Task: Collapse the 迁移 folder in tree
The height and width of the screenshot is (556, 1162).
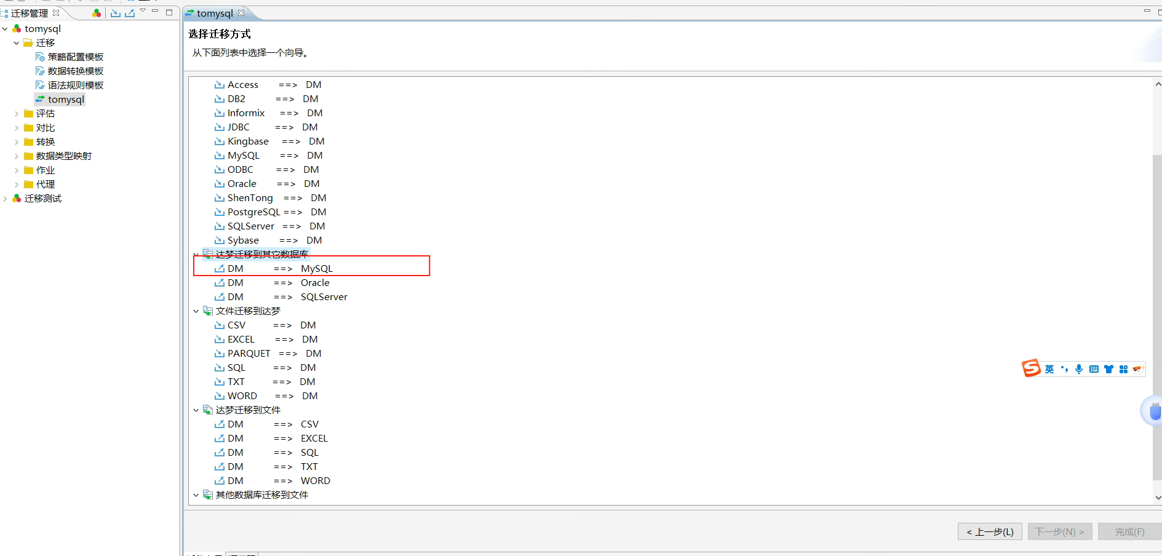Action: pyautogui.click(x=17, y=43)
